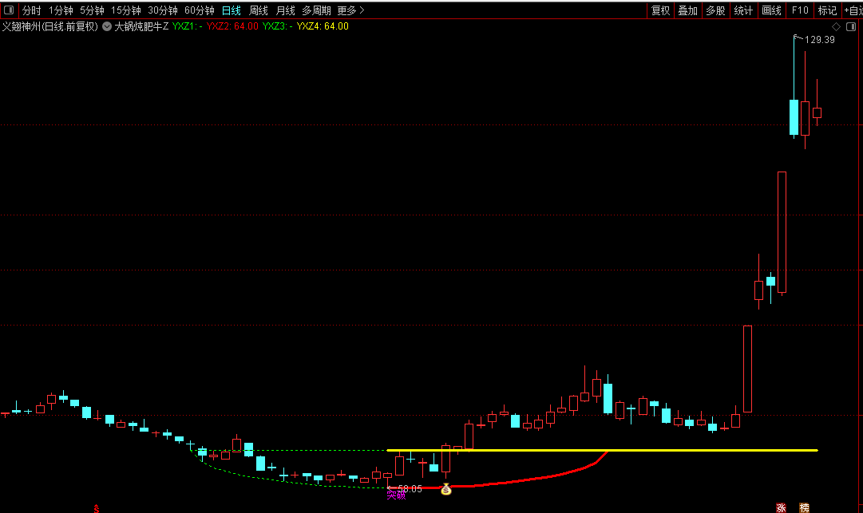Image resolution: width=863 pixels, height=513 pixels.
Task: Click the 129.39 high price label
Action: point(820,40)
